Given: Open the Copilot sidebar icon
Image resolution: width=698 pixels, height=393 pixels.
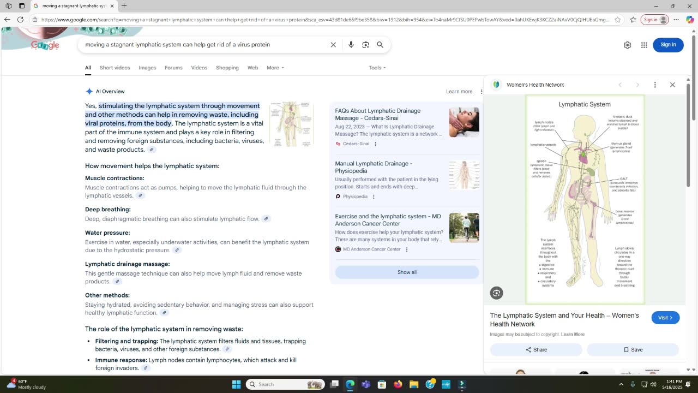Looking at the screenshot, I should pos(690,20).
